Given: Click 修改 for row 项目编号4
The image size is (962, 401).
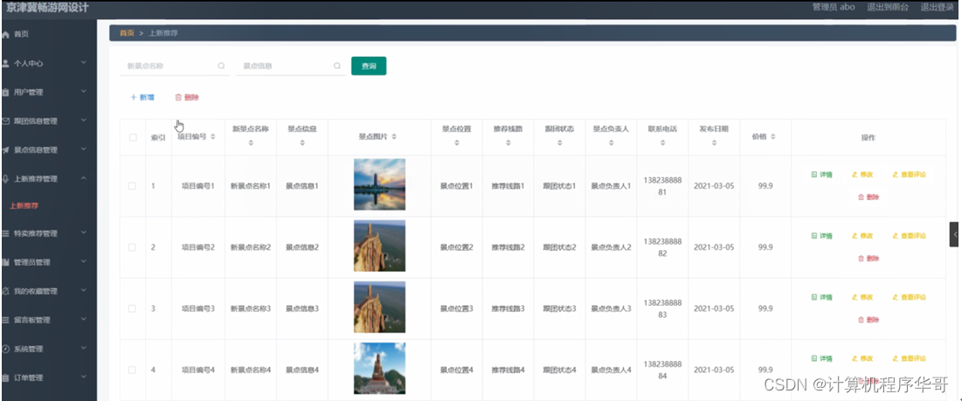Looking at the screenshot, I should (862, 359).
